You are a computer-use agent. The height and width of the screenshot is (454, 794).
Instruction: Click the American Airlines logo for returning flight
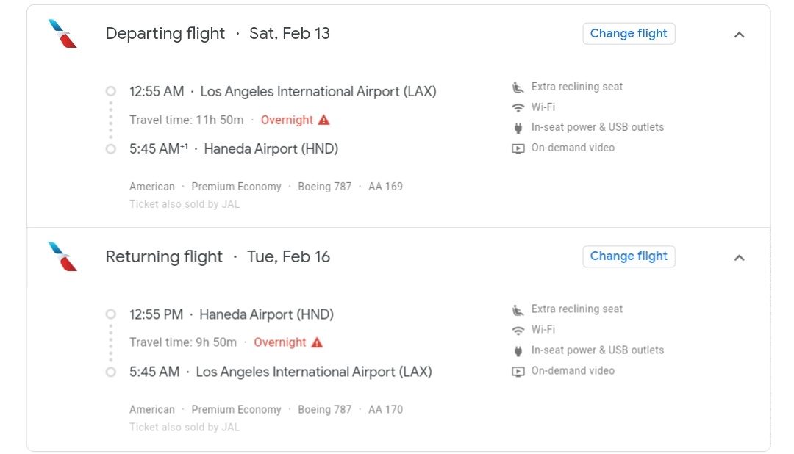coord(62,256)
